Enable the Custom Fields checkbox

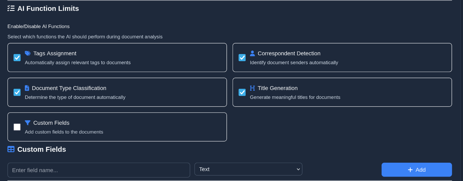point(17,127)
